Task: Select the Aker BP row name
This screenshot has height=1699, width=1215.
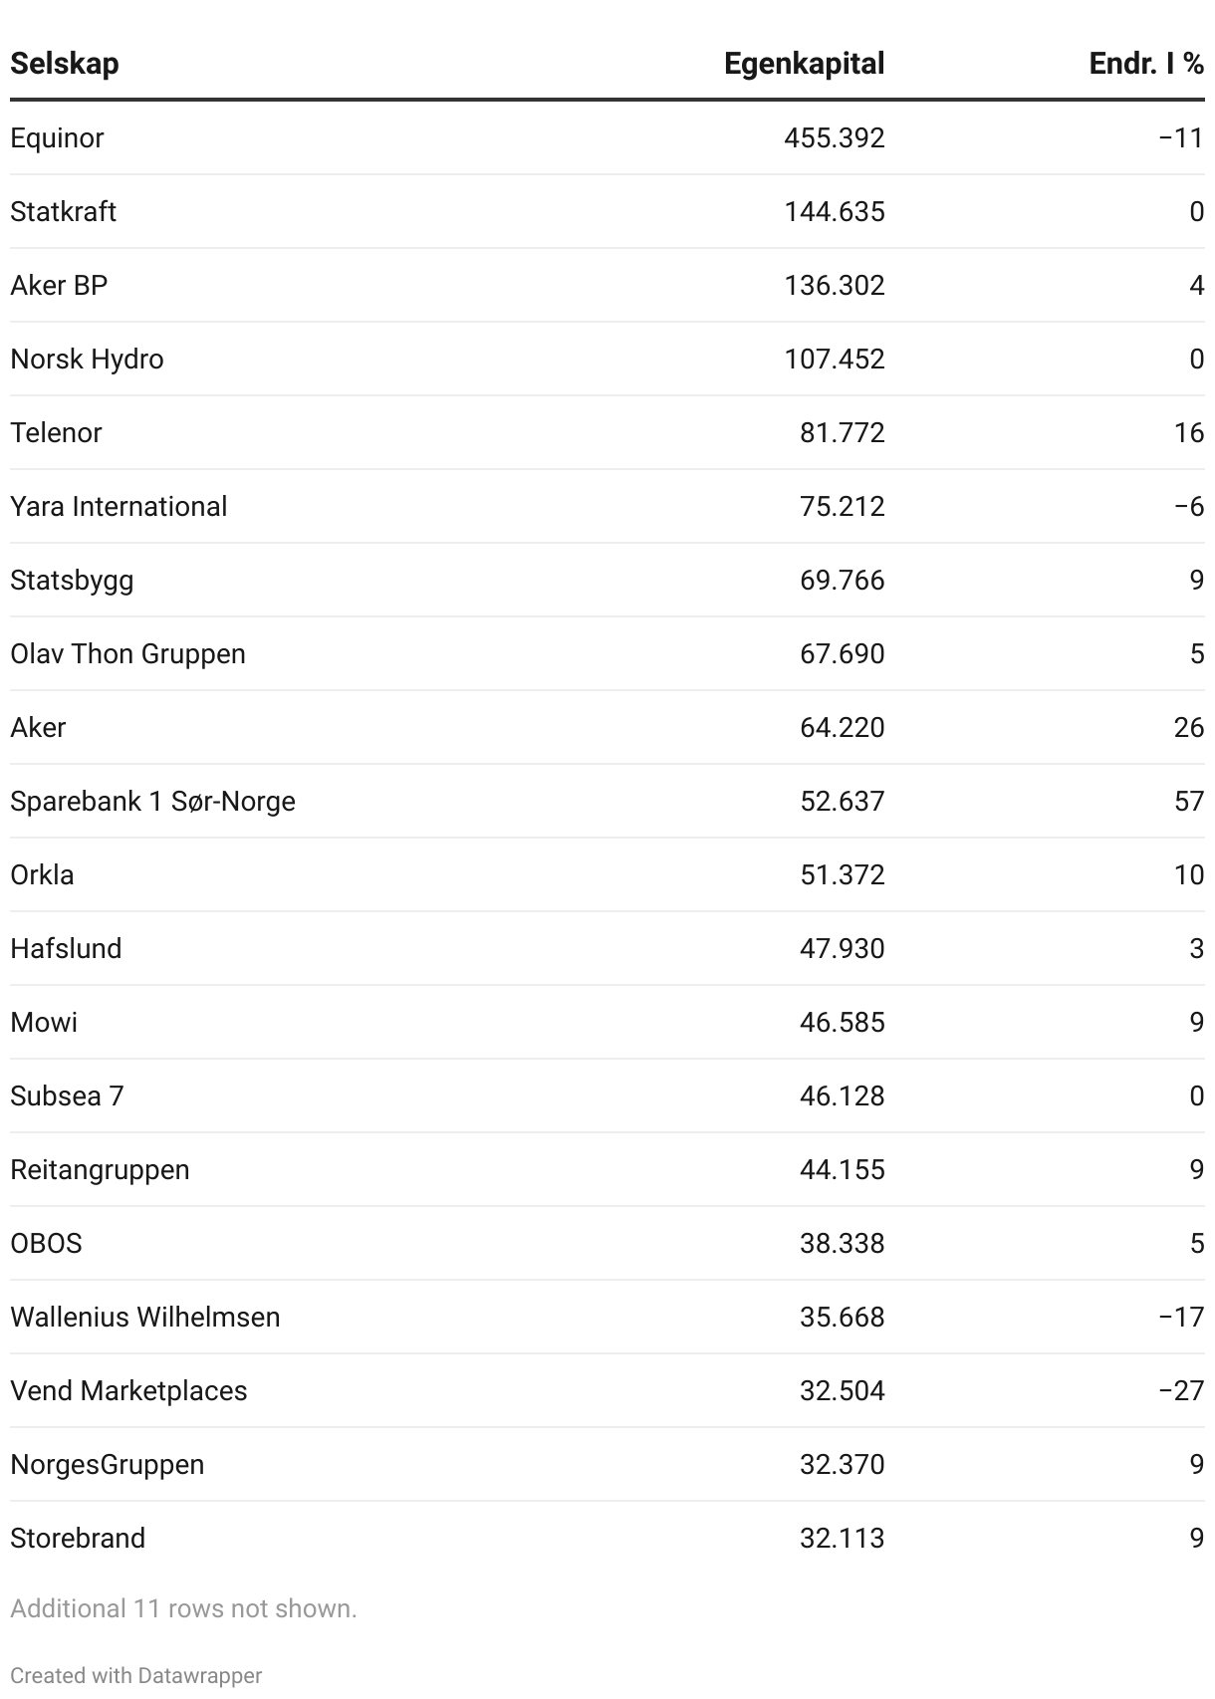Action: point(59,285)
